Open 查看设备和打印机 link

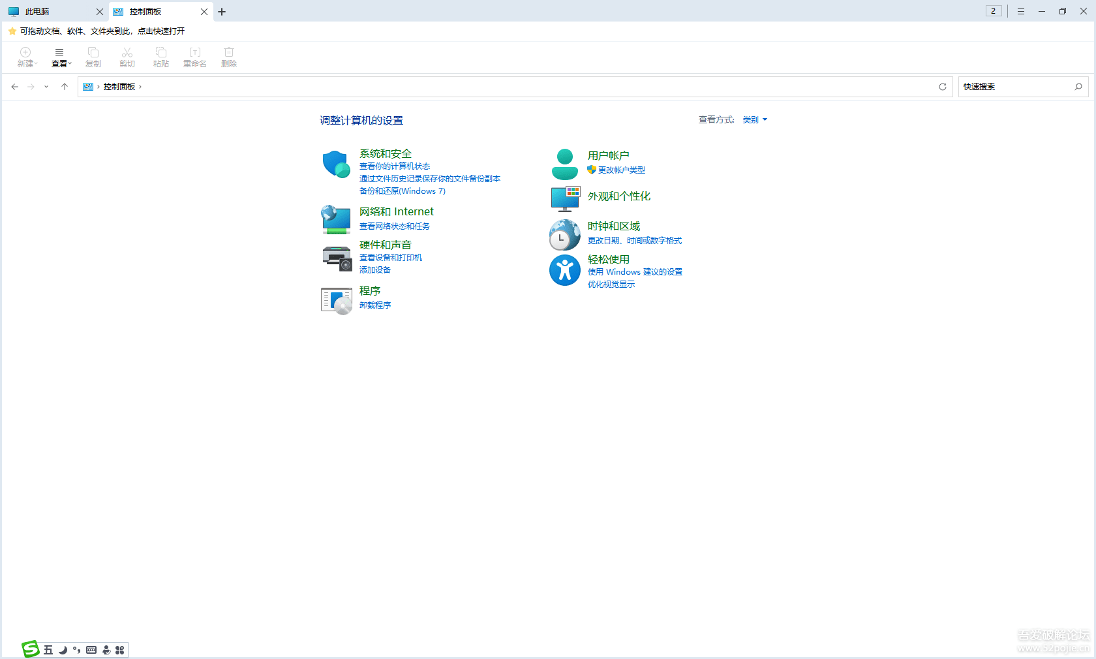[391, 258]
